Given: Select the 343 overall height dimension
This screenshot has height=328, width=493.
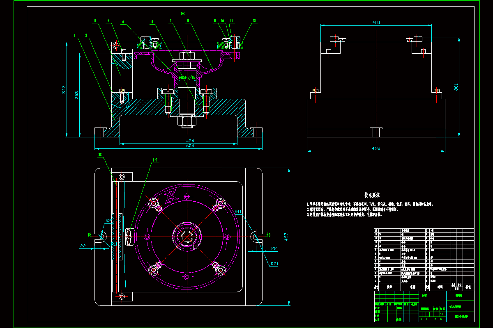Looking at the screenshot, I should point(64,89).
